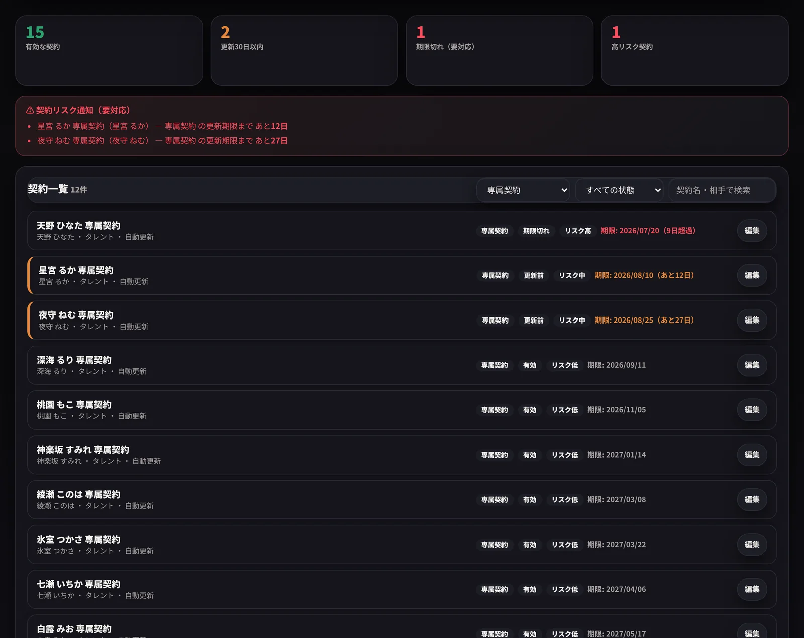
Task: Click the 有効 badge on 深海 るり row
Action: pos(530,365)
